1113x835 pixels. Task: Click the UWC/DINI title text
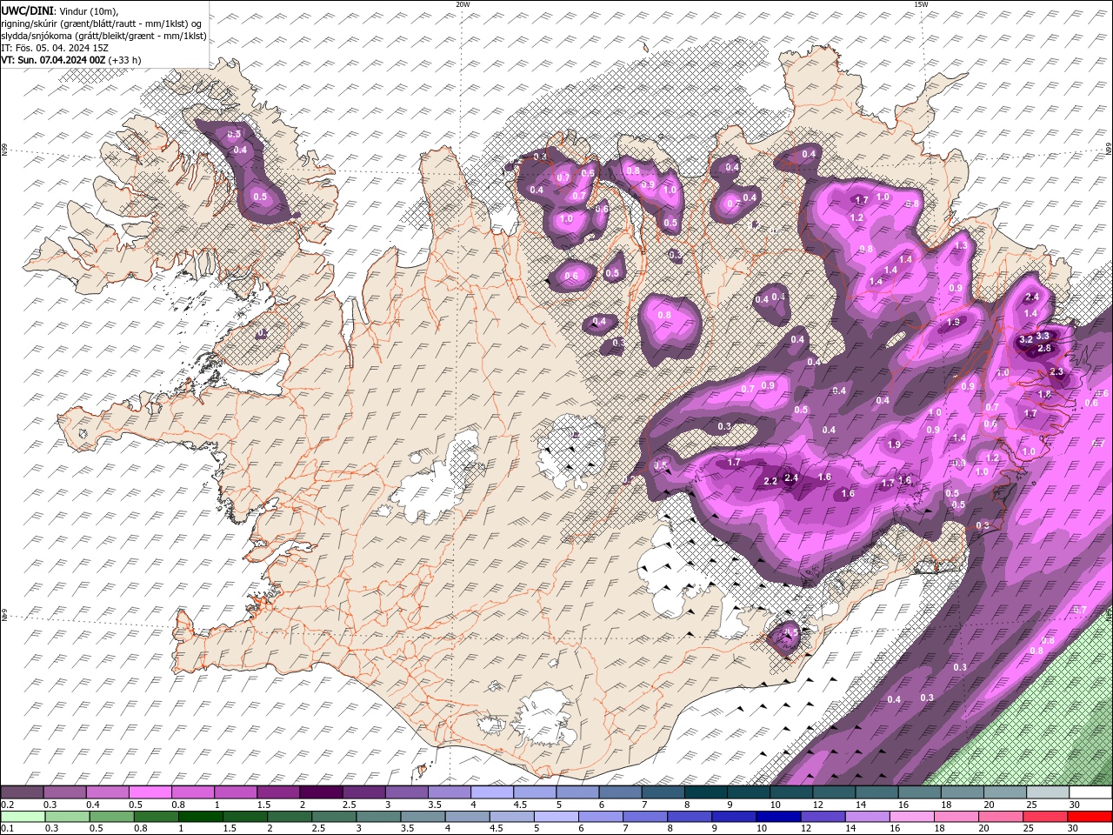pyautogui.click(x=25, y=10)
